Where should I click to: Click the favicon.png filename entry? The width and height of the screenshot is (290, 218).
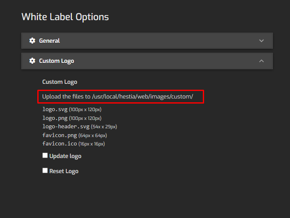click(60, 135)
